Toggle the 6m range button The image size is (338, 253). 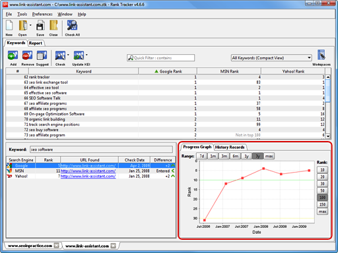tap(236, 156)
